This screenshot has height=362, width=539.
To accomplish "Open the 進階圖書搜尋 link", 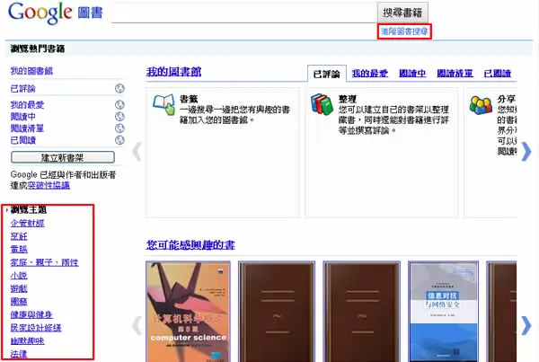I will click(404, 31).
